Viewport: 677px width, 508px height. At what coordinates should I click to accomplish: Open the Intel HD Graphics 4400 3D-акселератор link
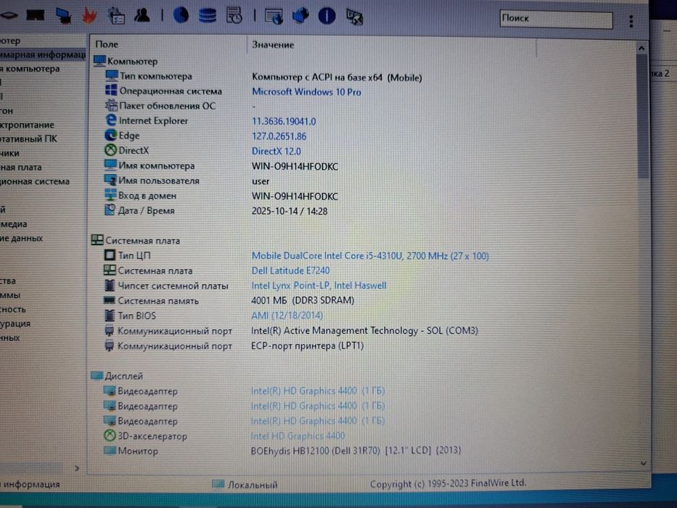tap(298, 436)
